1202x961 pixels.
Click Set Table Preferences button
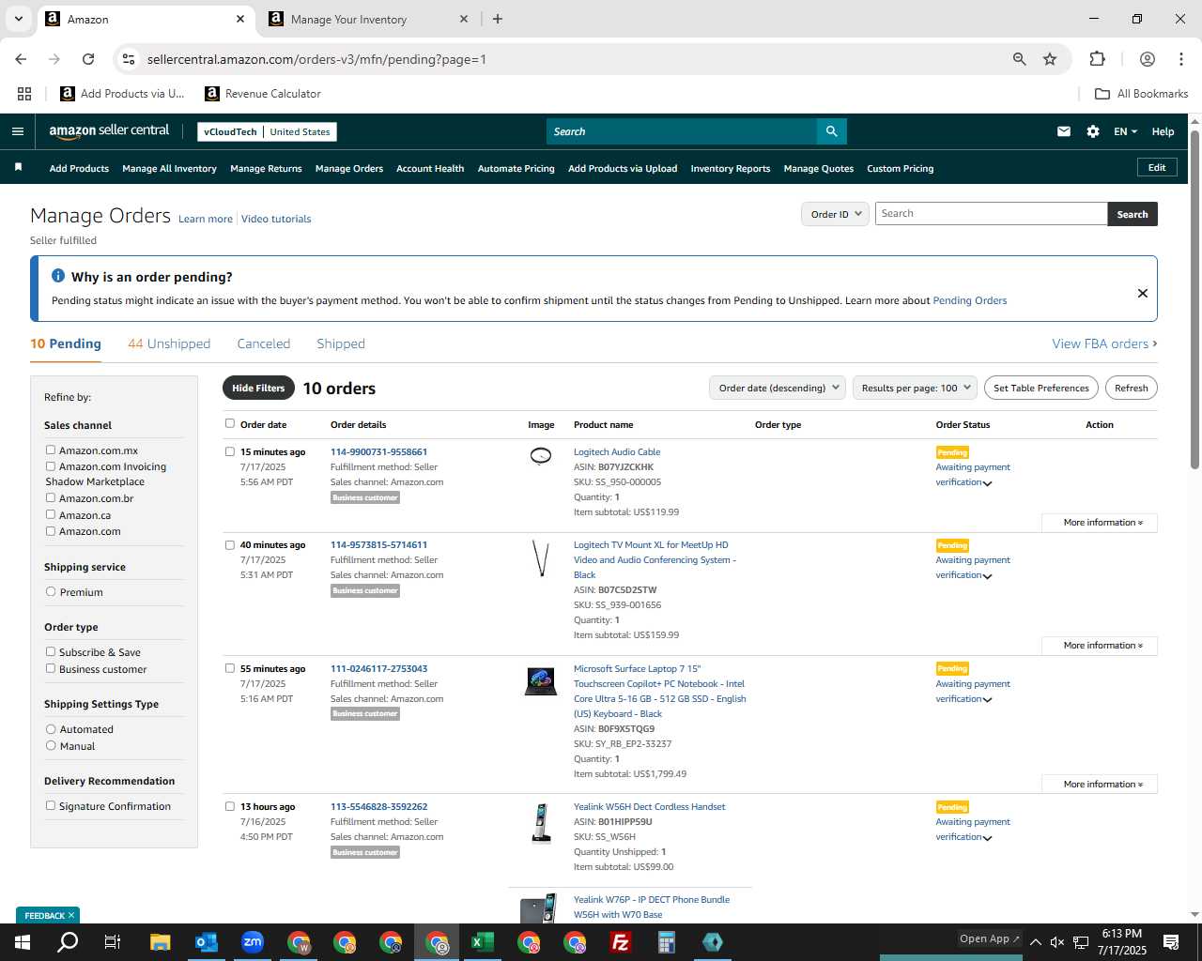[x=1040, y=389]
